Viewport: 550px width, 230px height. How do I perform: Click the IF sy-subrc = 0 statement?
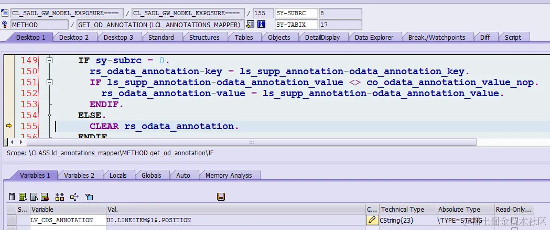click(x=124, y=61)
